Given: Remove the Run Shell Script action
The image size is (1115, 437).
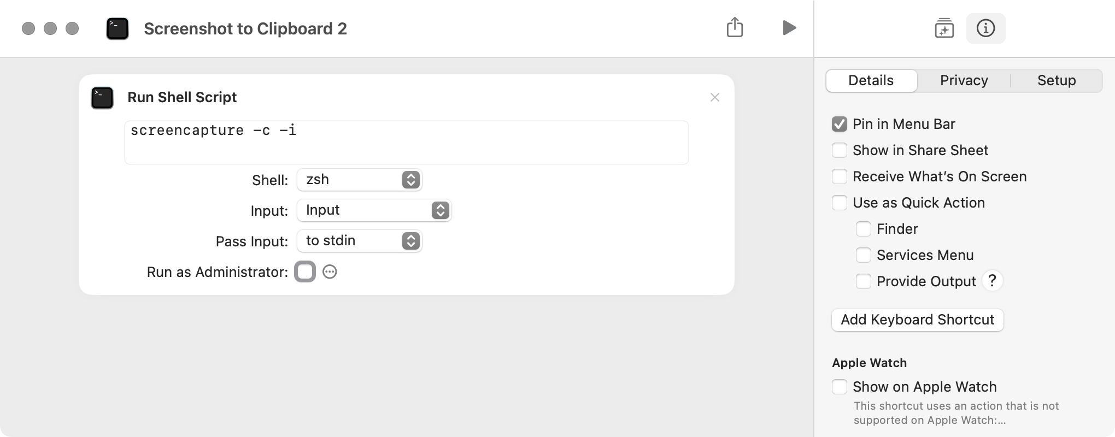Looking at the screenshot, I should click(714, 97).
